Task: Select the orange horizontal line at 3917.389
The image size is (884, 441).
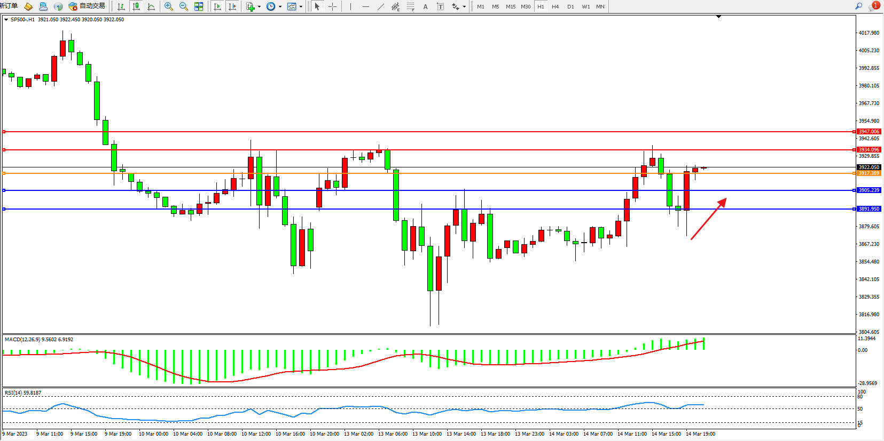Action: click(427, 173)
